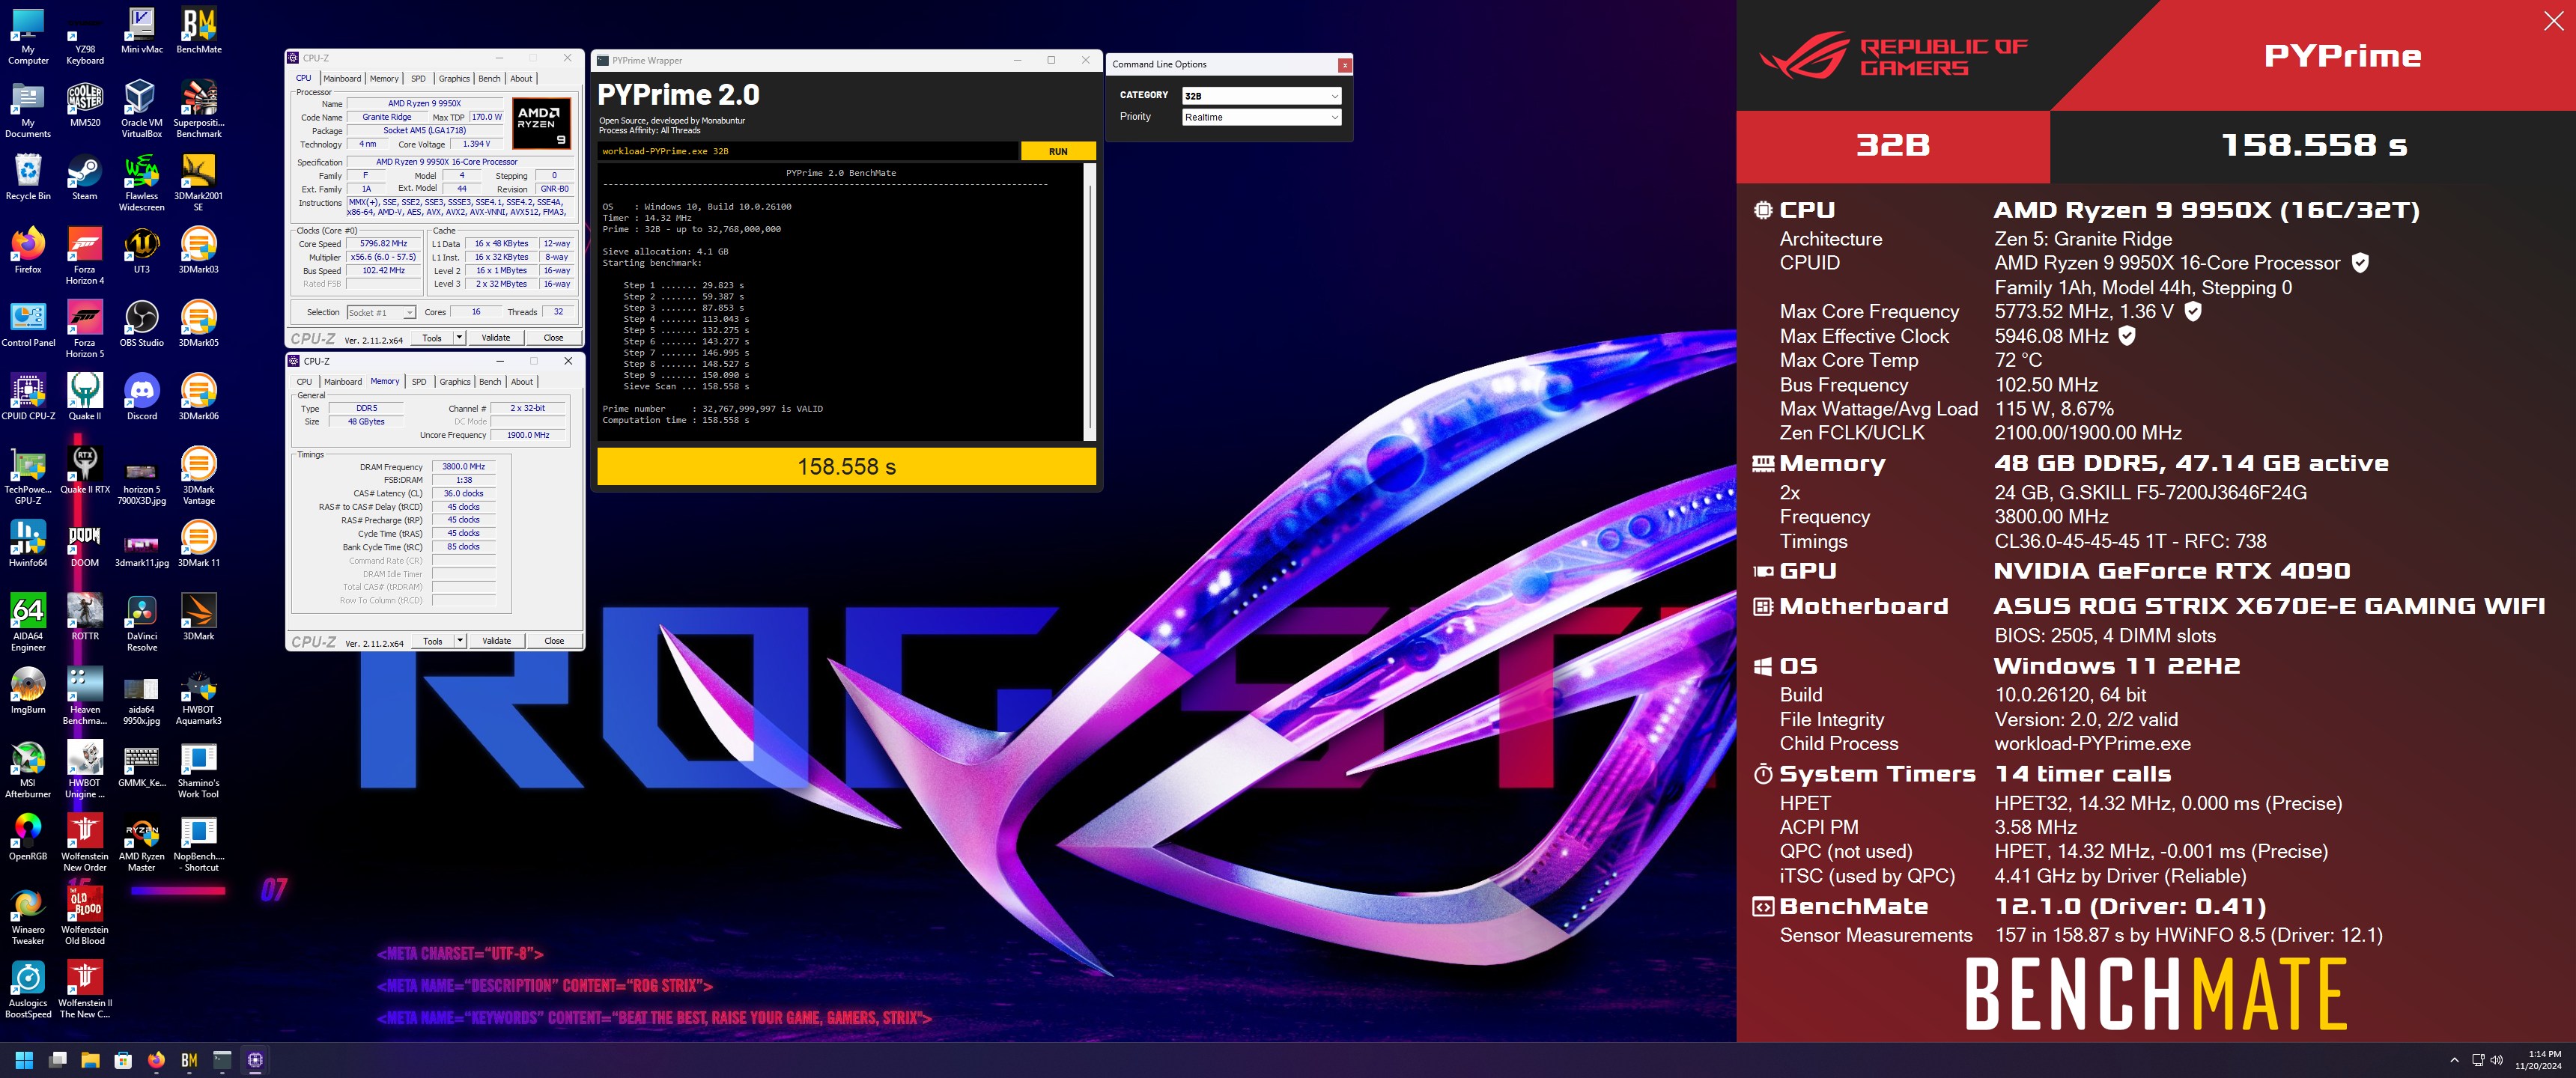
Task: Click the Tools button in upper CPU-Z
Action: 432,338
